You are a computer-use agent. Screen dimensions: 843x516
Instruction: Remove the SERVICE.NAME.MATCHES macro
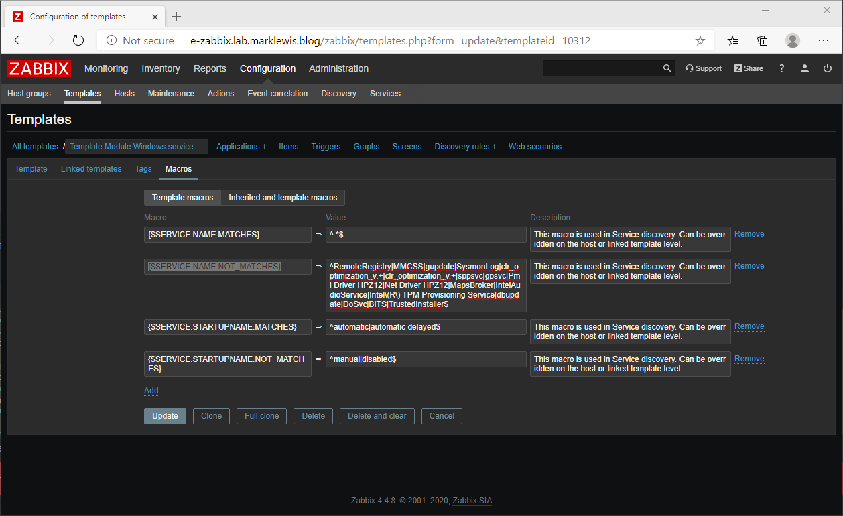coord(749,234)
